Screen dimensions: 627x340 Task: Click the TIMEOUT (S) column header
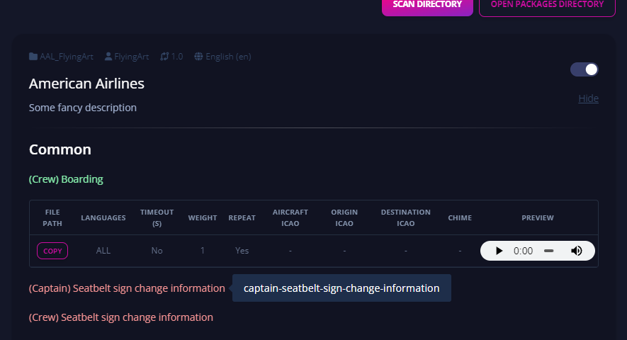tap(157, 217)
